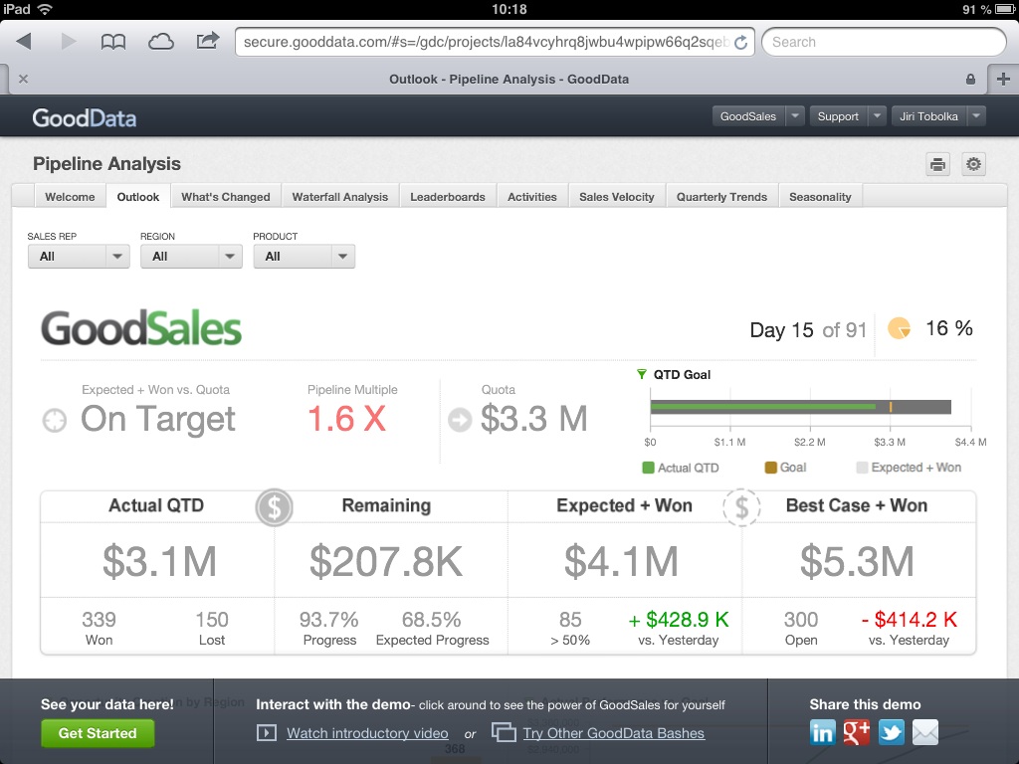
Task: Click the - $414.2 K vs. Yesterday figure
Action: point(910,620)
